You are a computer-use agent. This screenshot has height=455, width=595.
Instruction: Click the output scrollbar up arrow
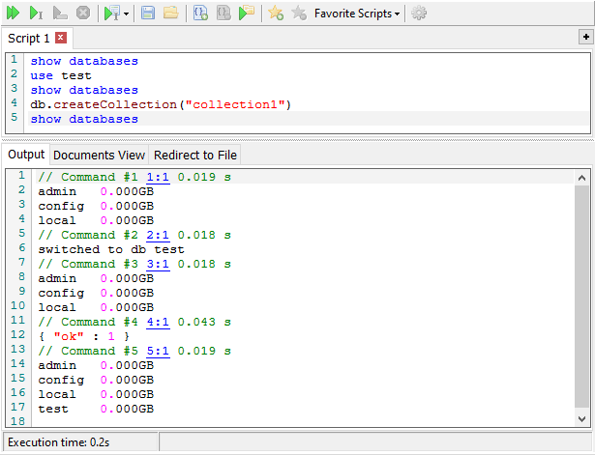(581, 178)
